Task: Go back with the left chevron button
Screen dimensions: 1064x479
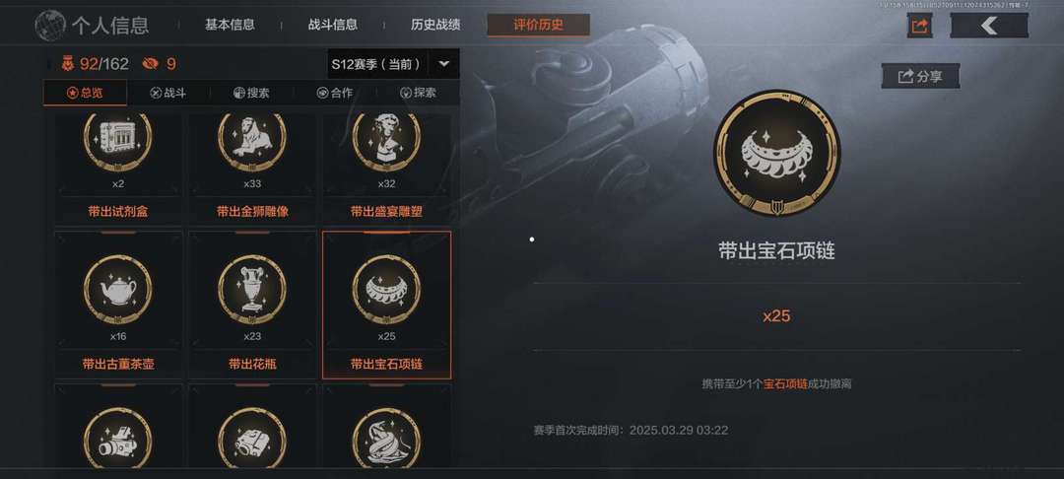Action: pyautogui.click(x=989, y=27)
